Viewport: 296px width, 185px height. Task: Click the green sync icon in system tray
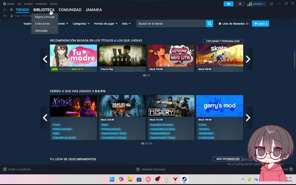point(249,179)
